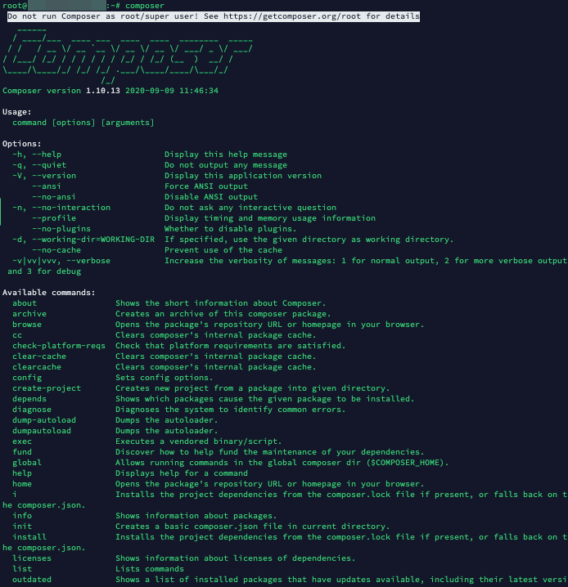Click "command [options] [arguments]" usage line
568x587 pixels.
point(83,123)
